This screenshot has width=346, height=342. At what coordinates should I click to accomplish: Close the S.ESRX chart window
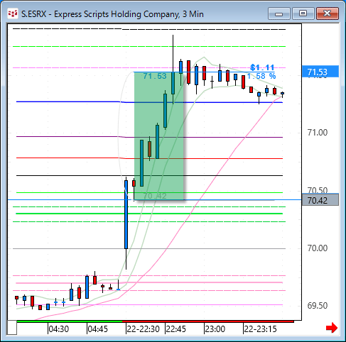pyautogui.click(x=328, y=13)
